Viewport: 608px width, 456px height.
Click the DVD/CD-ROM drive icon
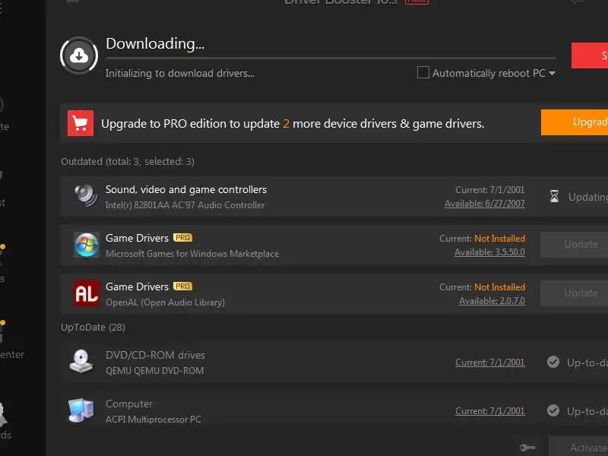[81, 362]
